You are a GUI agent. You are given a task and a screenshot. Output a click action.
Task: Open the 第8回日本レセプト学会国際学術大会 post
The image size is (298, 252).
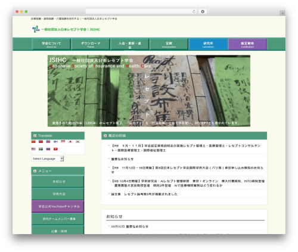187,170
